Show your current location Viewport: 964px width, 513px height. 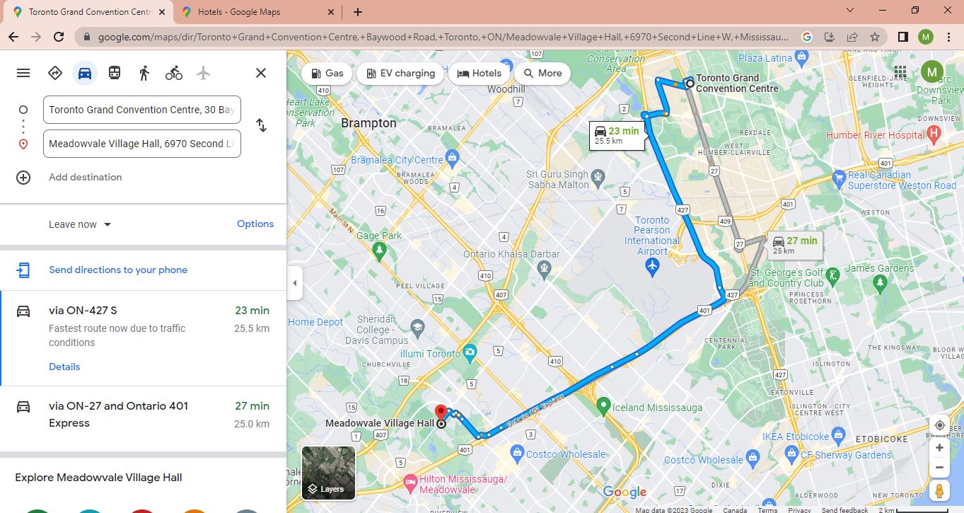(939, 425)
